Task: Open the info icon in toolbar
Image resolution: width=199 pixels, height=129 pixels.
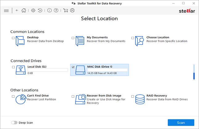Action: point(49,10)
